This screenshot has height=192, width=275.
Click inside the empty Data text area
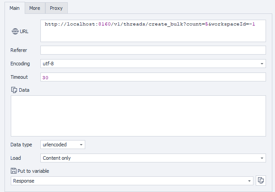coord(138,115)
